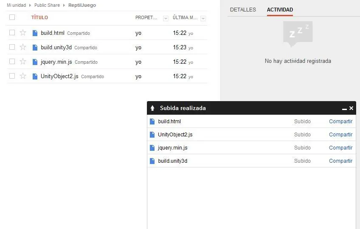The image size is (360, 229).
Task: Click Compartir link for build.html
Action: pyautogui.click(x=341, y=122)
